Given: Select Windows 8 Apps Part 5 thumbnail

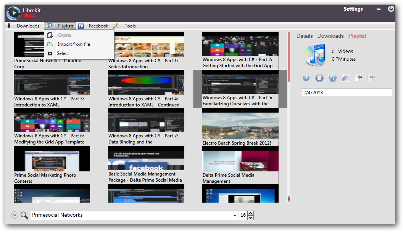Looking at the screenshot, I should click(240, 82).
